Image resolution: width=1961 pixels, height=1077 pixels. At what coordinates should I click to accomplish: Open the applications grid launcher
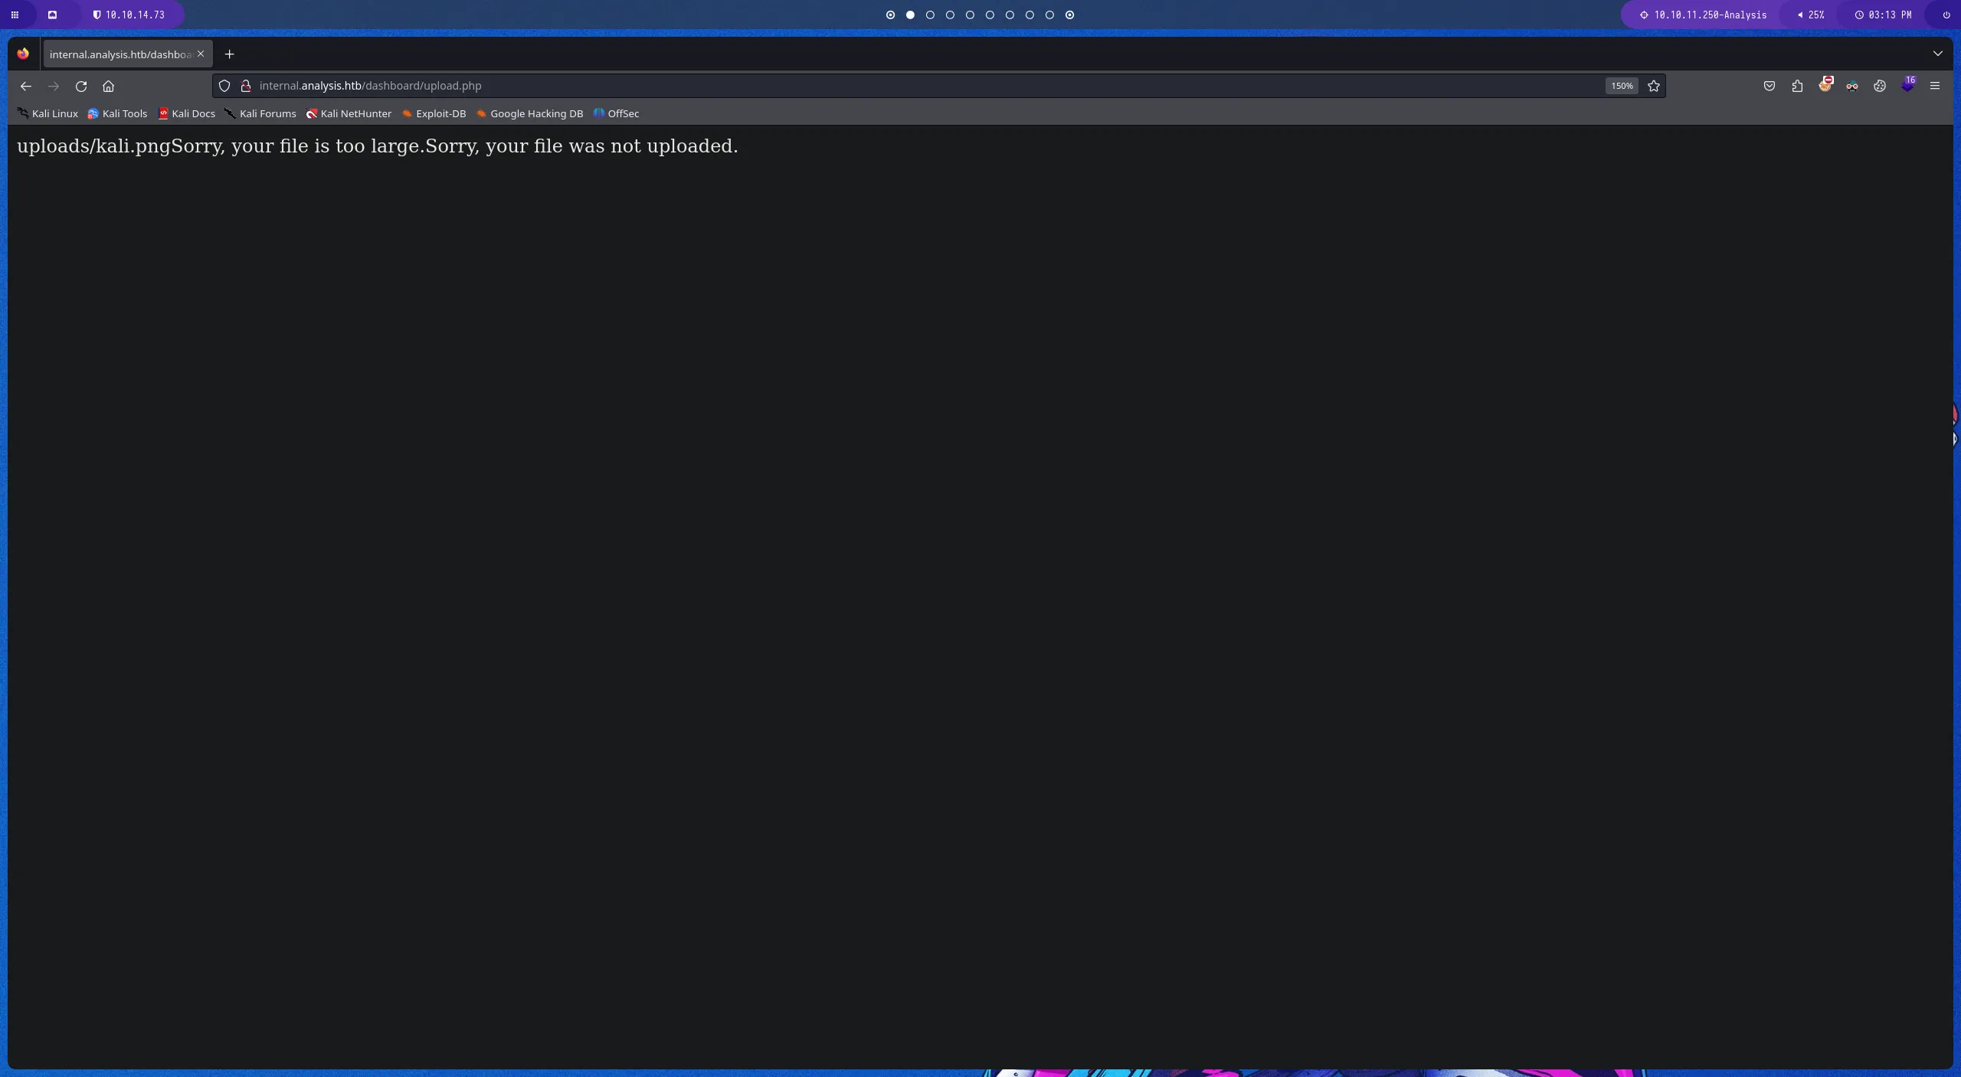(14, 15)
